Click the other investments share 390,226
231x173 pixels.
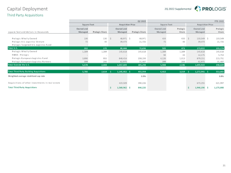pyautogui.click(x=142, y=83)
